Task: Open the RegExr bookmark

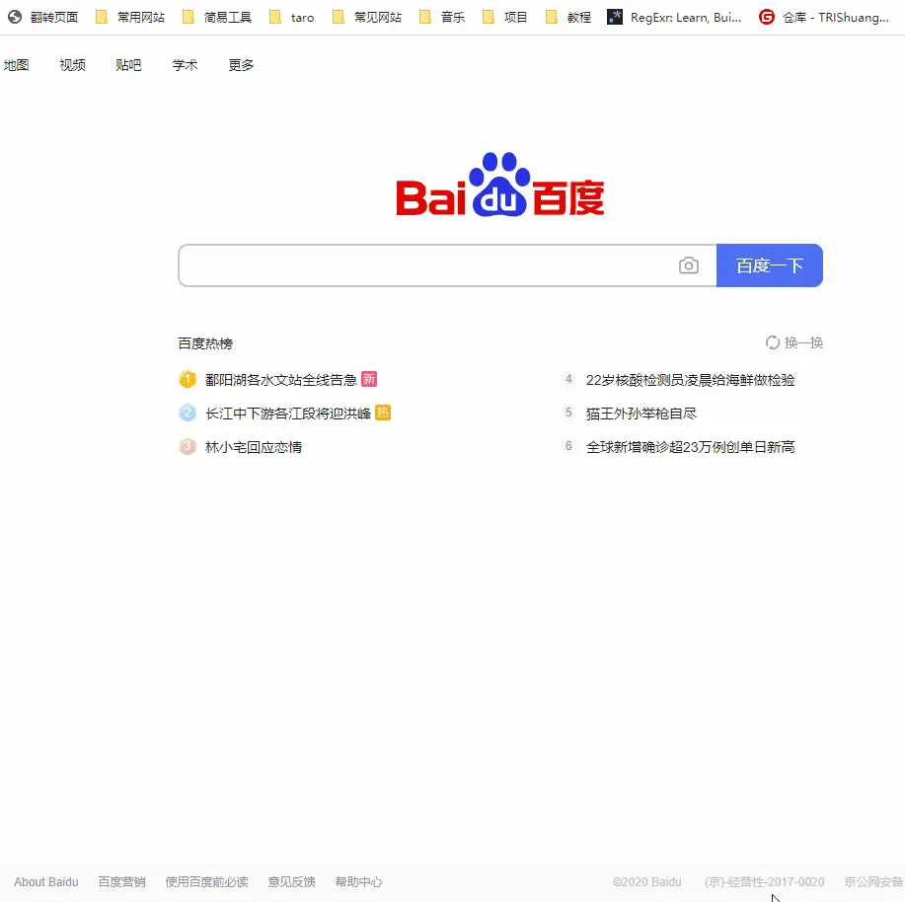Action: point(674,18)
